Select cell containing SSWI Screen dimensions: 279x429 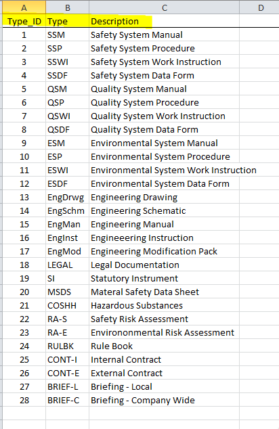(x=67, y=62)
